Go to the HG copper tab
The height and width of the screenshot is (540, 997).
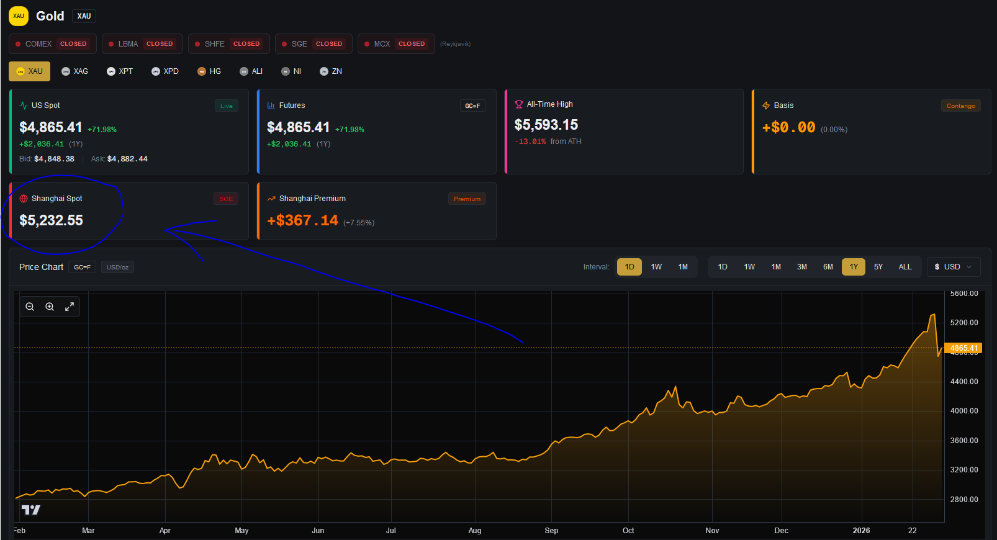tap(209, 71)
